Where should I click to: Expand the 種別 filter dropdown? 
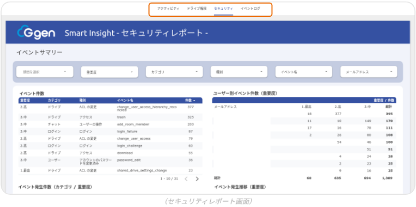tap(239, 72)
